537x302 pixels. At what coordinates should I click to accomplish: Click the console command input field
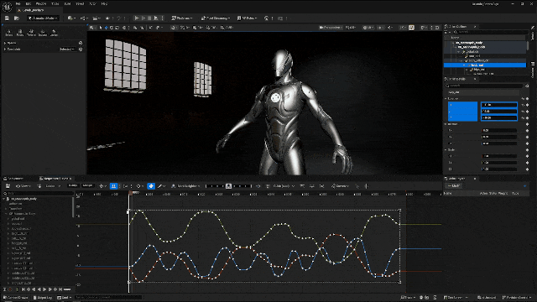point(108,298)
